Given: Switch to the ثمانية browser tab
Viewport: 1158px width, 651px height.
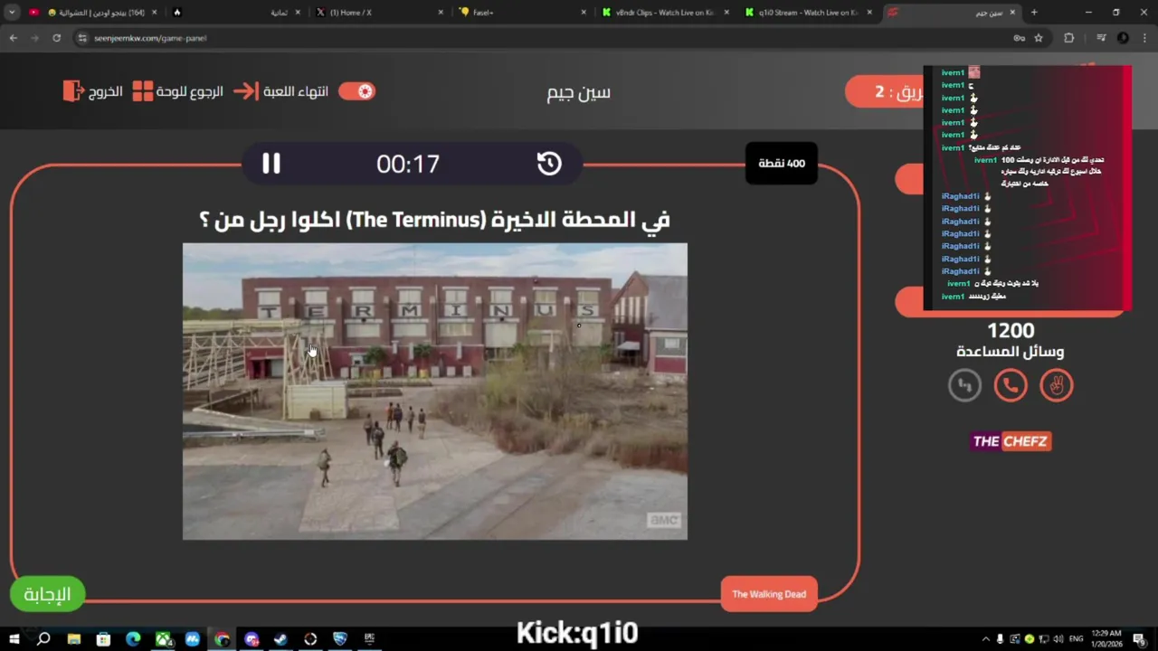Looking at the screenshot, I should pyautogui.click(x=236, y=13).
